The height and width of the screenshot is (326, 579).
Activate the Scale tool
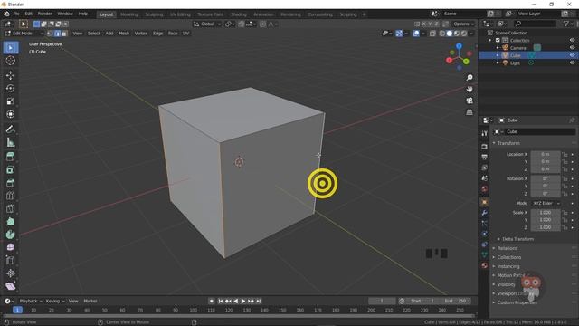tap(11, 101)
